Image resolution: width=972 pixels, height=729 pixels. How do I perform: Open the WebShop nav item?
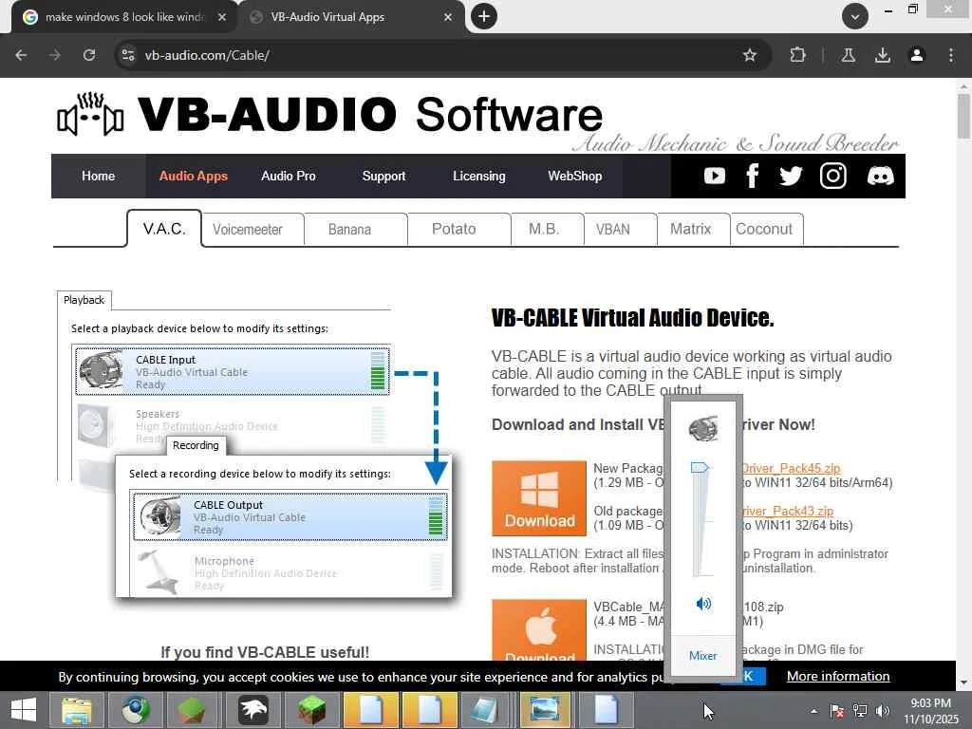(574, 176)
